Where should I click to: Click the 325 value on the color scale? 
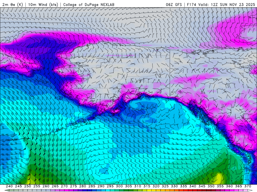tap(165, 186)
